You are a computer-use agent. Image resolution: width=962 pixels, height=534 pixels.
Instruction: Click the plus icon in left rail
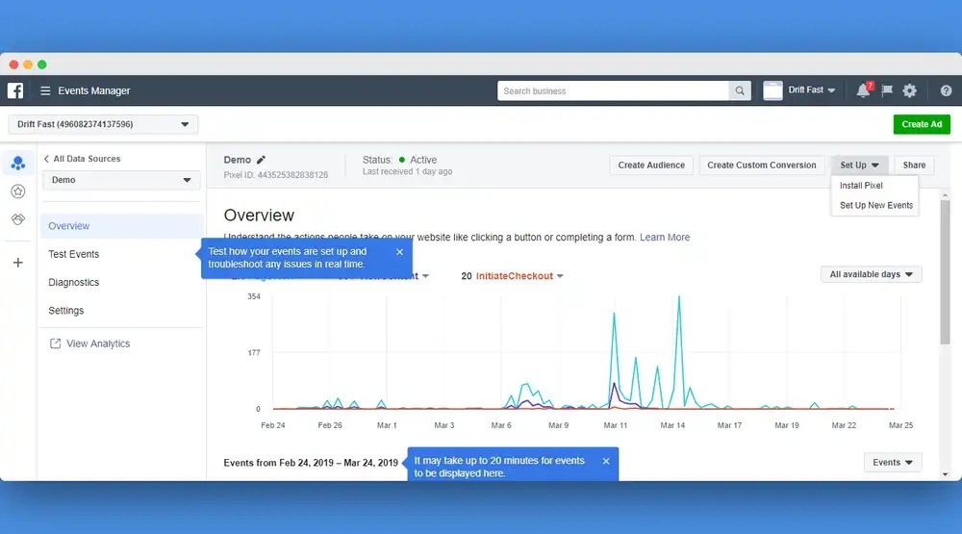pos(17,262)
